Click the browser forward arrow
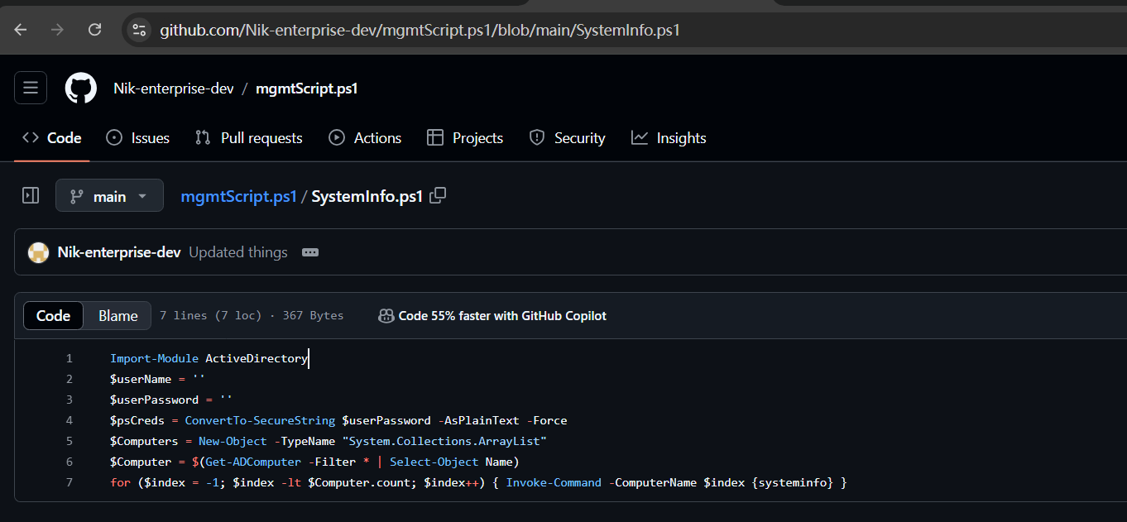 (x=57, y=30)
